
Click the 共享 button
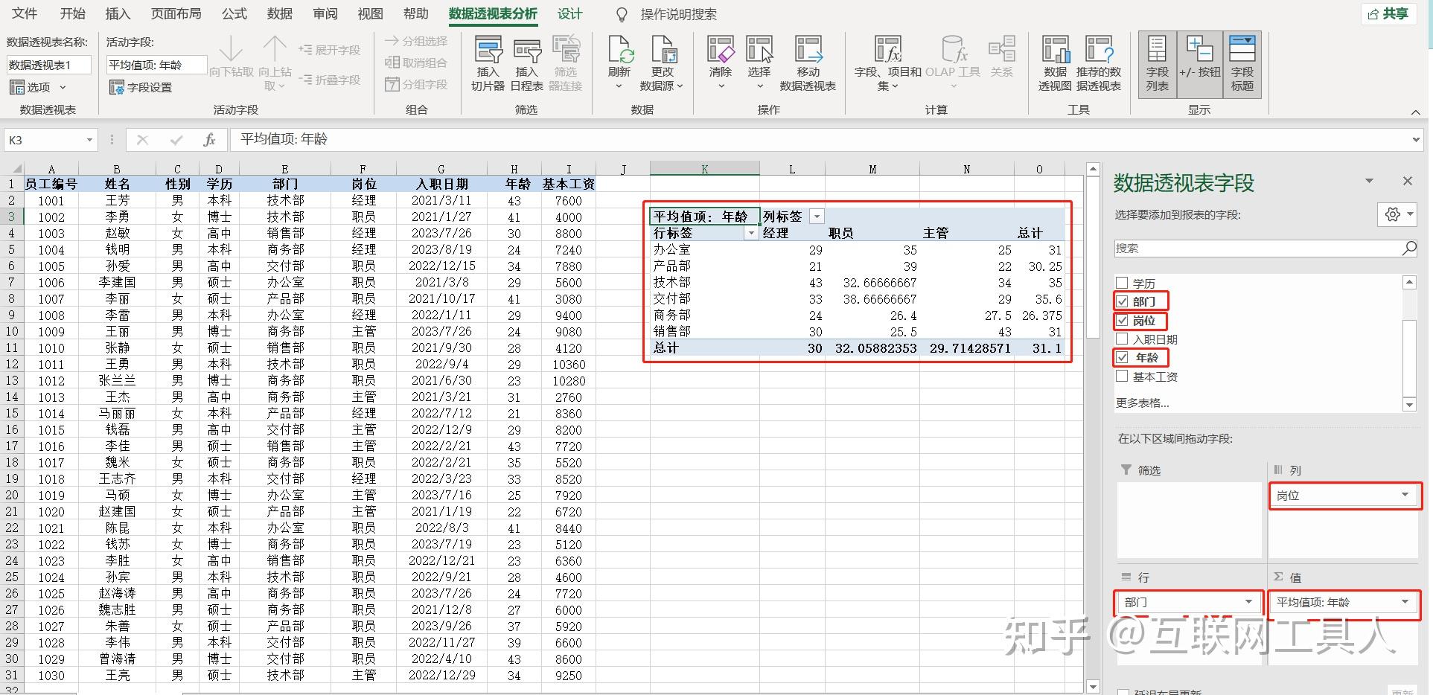pyautogui.click(x=1388, y=13)
